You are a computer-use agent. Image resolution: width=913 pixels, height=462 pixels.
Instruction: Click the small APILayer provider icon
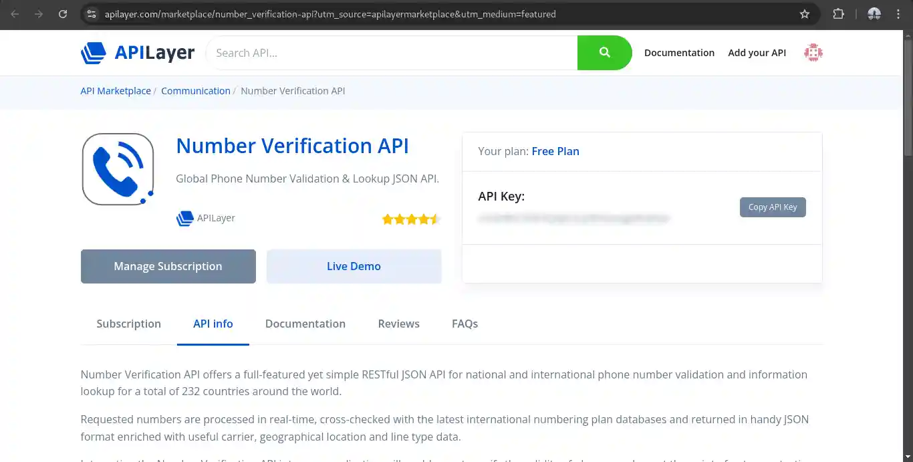pos(185,219)
